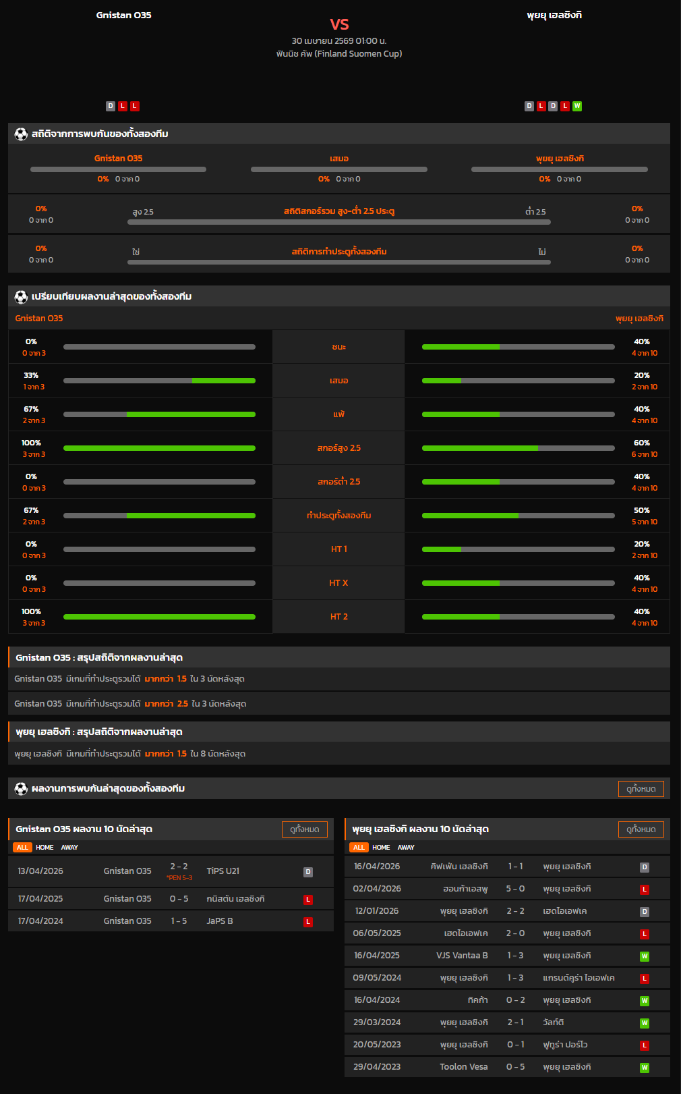
Task: Select ALL tab in Gnistan O35 last matches
Action: click(22, 848)
